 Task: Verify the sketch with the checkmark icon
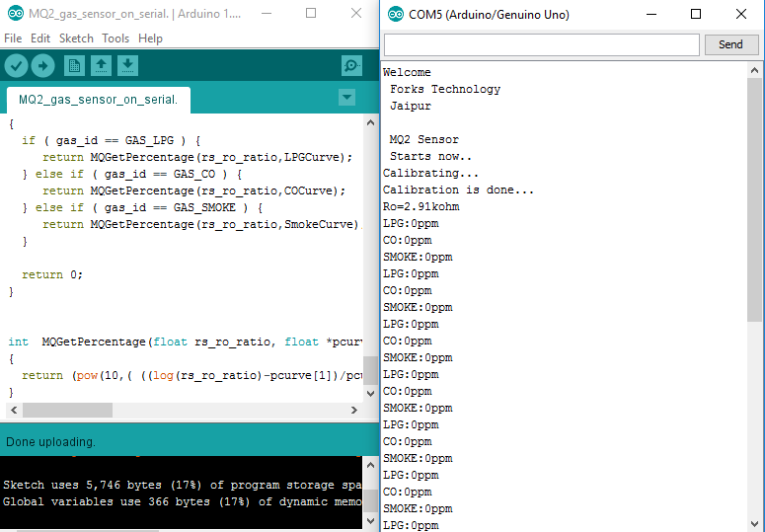(16, 66)
